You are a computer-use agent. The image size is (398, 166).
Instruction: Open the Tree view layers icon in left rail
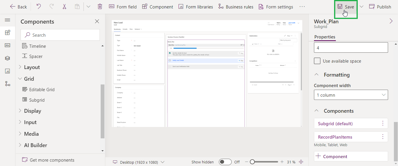click(8, 58)
